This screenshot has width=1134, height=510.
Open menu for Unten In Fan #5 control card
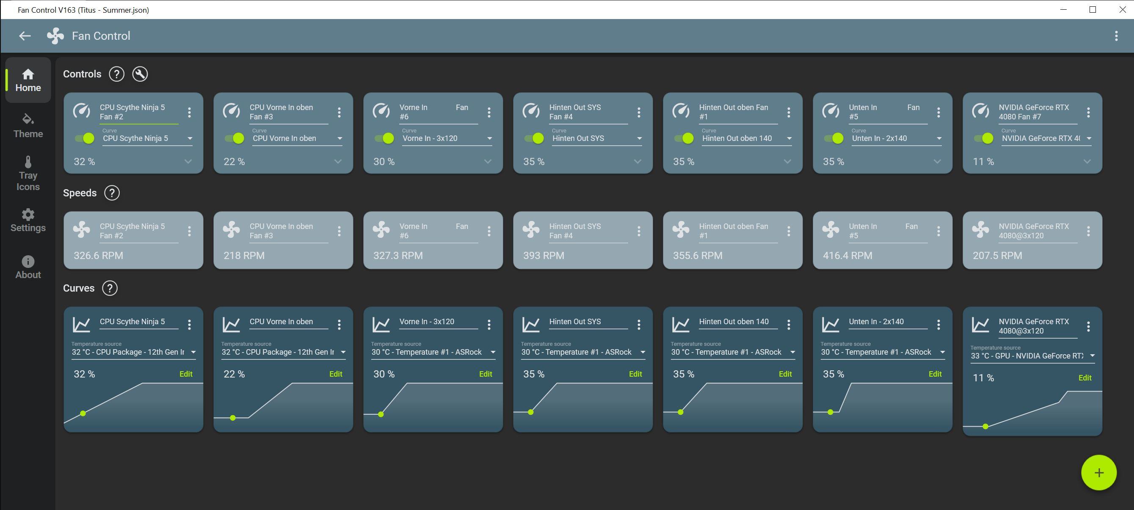(938, 112)
